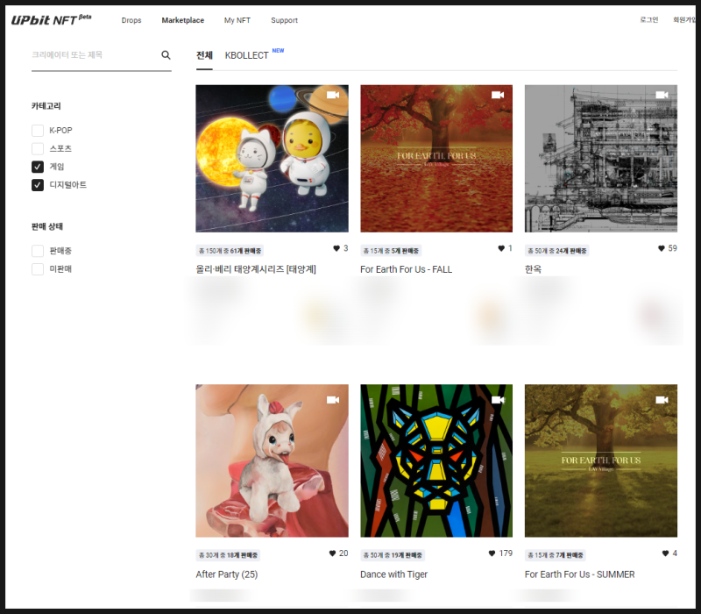Viewport: 701px width, 614px height.
Task: Open the bunny plush on meat thumbnail
Action: [x=272, y=460]
